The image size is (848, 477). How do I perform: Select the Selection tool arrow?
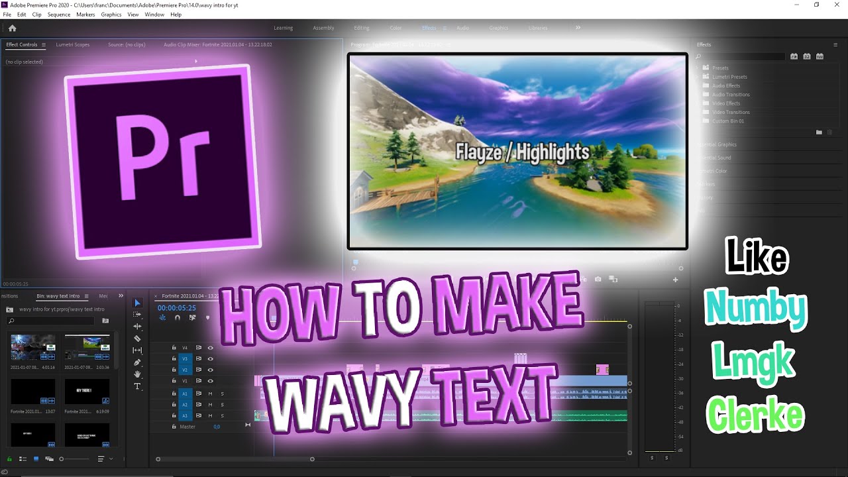pos(138,303)
